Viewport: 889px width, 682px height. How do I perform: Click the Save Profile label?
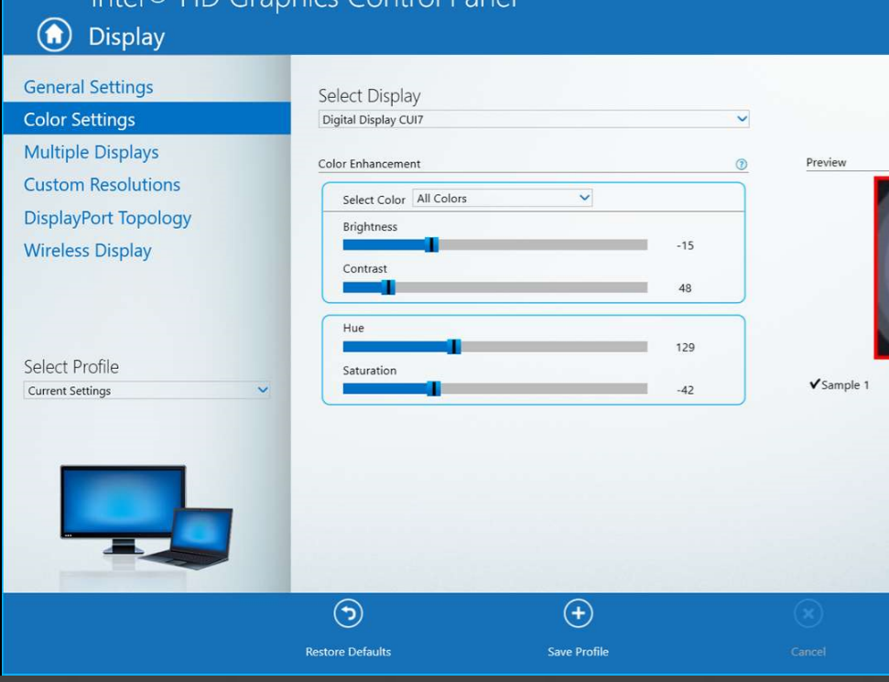pyautogui.click(x=578, y=652)
